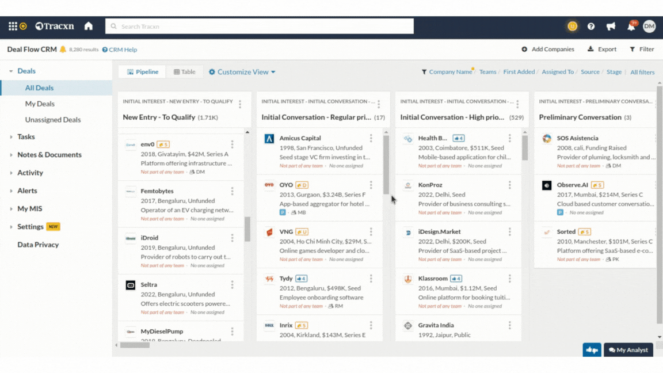The image size is (663, 373).
Task: Go to Tracxn home icon
Action: point(89,26)
